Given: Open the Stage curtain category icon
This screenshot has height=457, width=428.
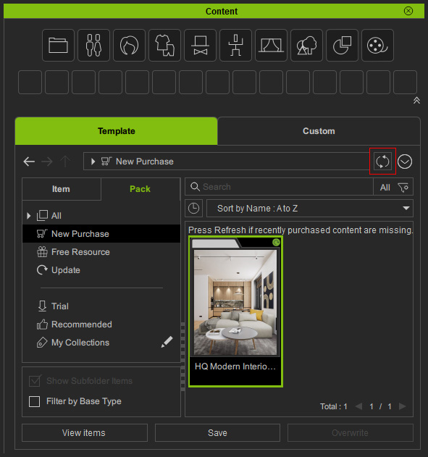Looking at the screenshot, I should point(271,45).
